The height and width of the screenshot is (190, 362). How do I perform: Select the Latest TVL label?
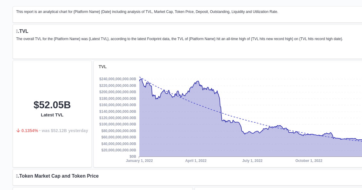click(52, 115)
